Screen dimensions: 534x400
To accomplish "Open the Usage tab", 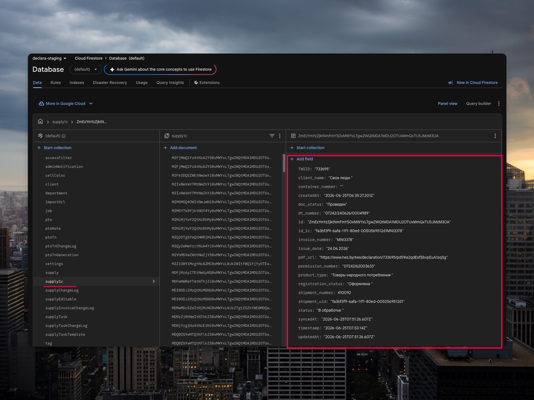I will tap(142, 83).
